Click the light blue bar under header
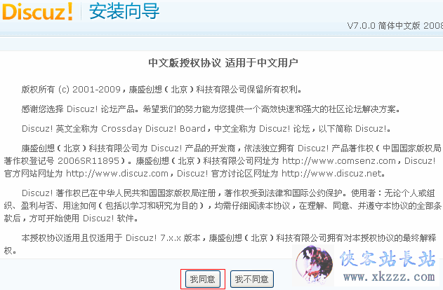The height and width of the screenshot is (290, 443). pos(222,45)
